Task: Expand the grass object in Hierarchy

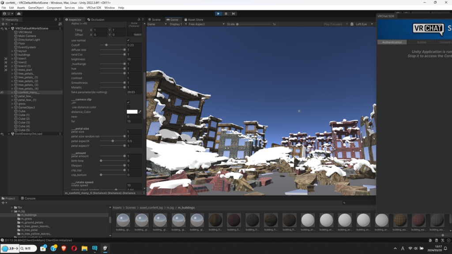Action: pos(12,104)
